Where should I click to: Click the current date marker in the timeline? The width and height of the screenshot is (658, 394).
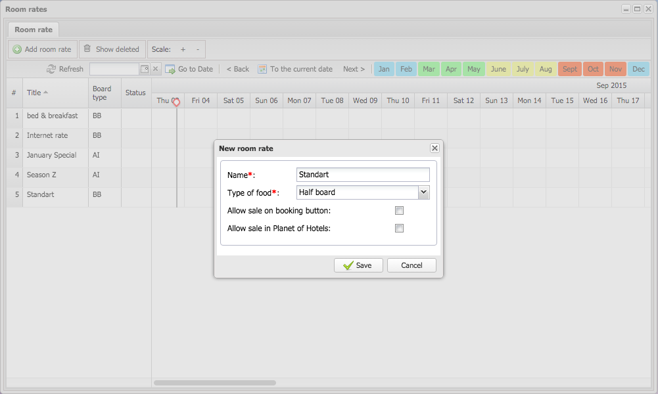coord(176,102)
